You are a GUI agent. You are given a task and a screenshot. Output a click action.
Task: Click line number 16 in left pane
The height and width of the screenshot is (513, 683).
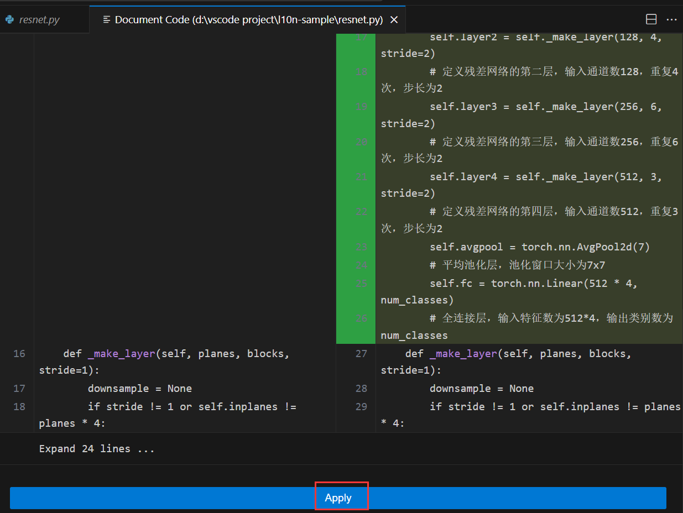click(19, 354)
